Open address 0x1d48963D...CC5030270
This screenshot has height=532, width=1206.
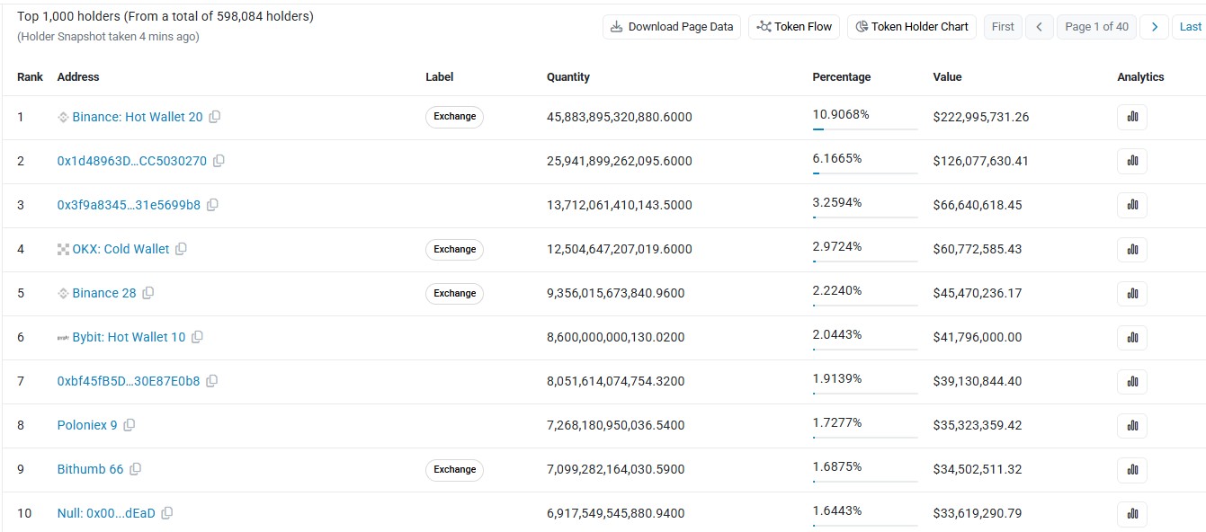tap(132, 161)
